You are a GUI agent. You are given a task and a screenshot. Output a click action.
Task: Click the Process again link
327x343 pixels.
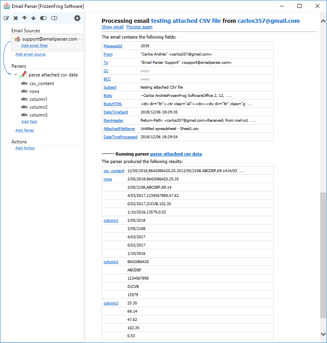coord(139,27)
